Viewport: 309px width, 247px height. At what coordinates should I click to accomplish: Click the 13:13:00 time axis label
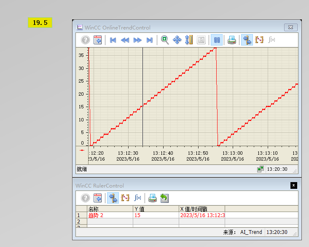[233, 153]
